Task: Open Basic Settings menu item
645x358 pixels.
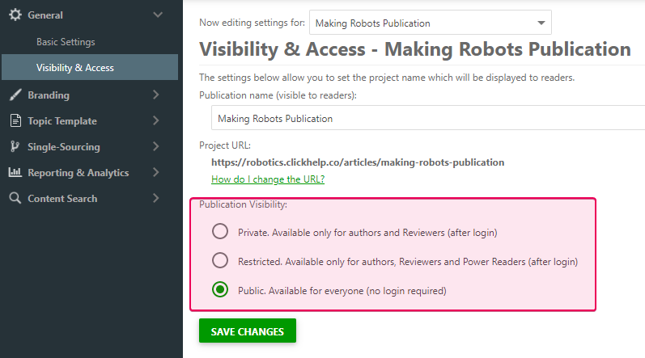Action: pos(66,42)
